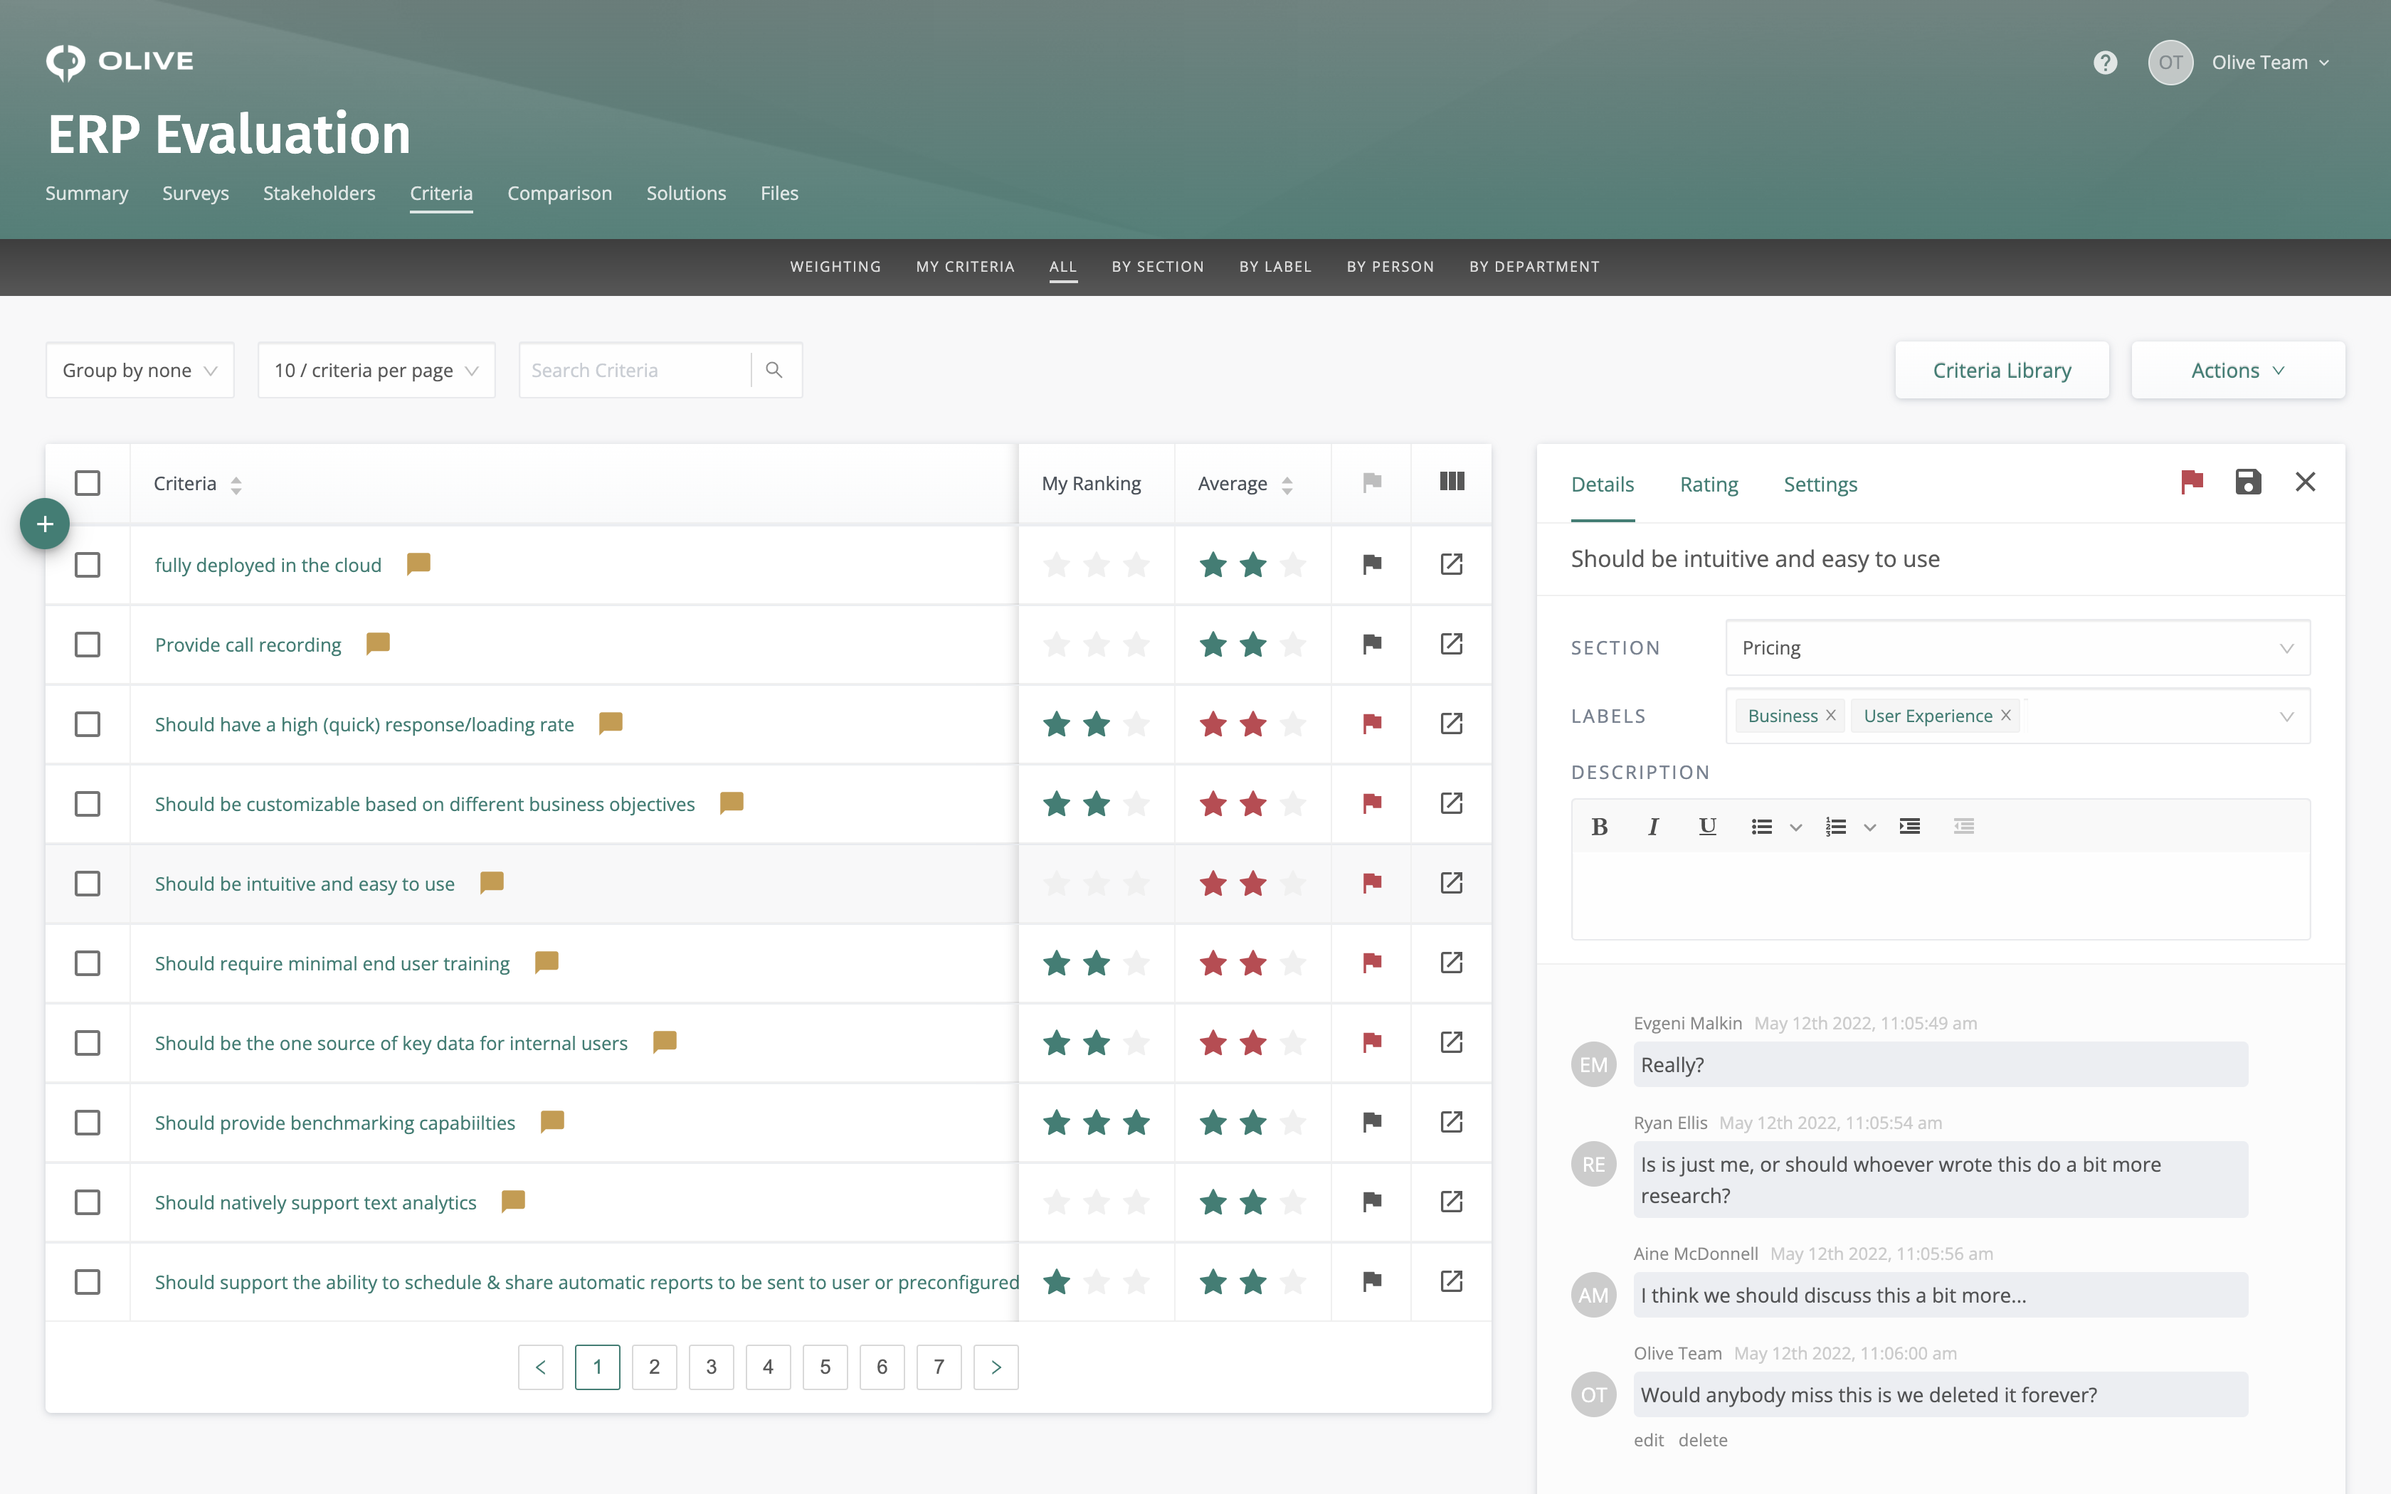2391x1494 pixels.
Task: Open details for 'Should require minimal end user training'
Action: pos(1452,963)
